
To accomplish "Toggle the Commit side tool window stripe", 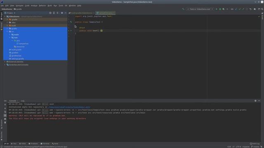I will tap(2, 26).
